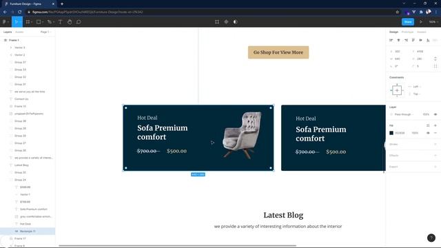Viewport: 441px width, 248px height.
Task: Click the horizontal canvas scrollbar
Action: [x=177, y=245]
